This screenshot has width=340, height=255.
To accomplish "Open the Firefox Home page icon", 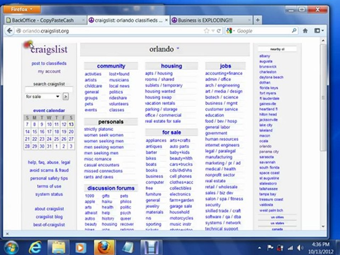I will coord(305,31).
